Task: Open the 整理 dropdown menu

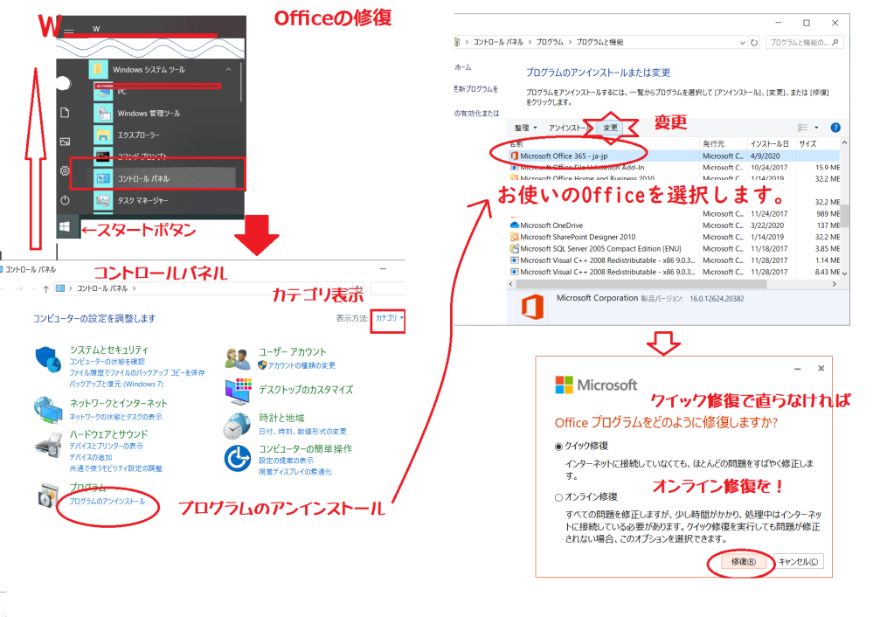Action: 521,128
